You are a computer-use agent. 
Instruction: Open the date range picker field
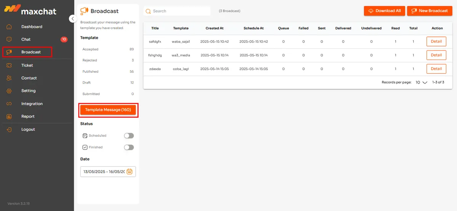point(104,172)
